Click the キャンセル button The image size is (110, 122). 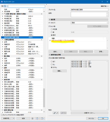(91, 119)
